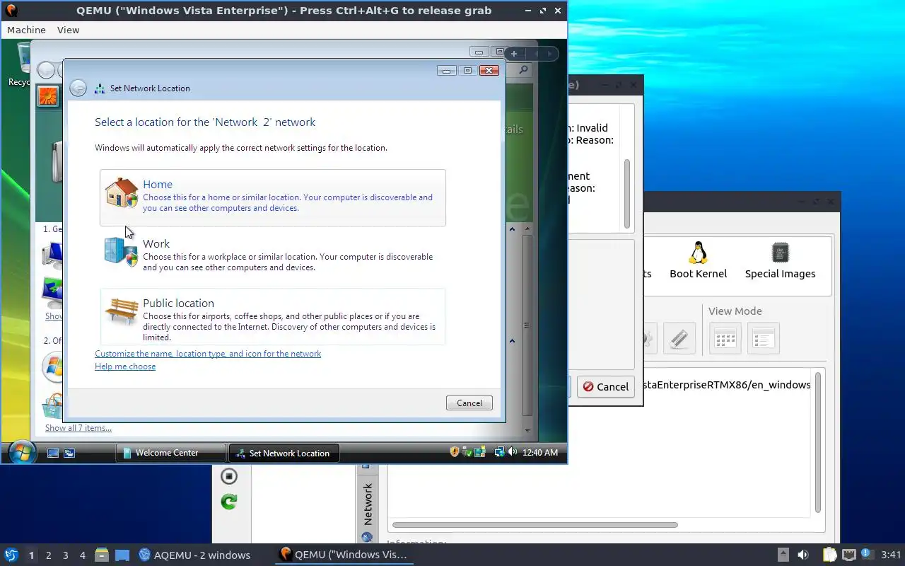Click the Vista network tray icon
The width and height of the screenshot is (905, 566).
[499, 452]
